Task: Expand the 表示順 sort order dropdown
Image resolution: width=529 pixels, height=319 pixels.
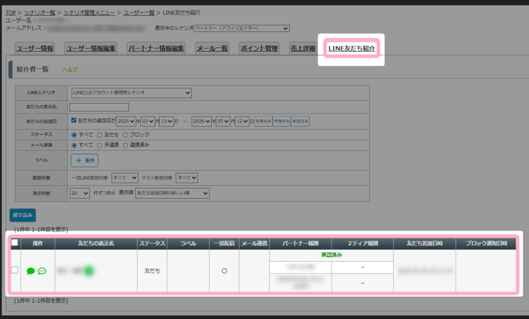Action: click(173, 193)
